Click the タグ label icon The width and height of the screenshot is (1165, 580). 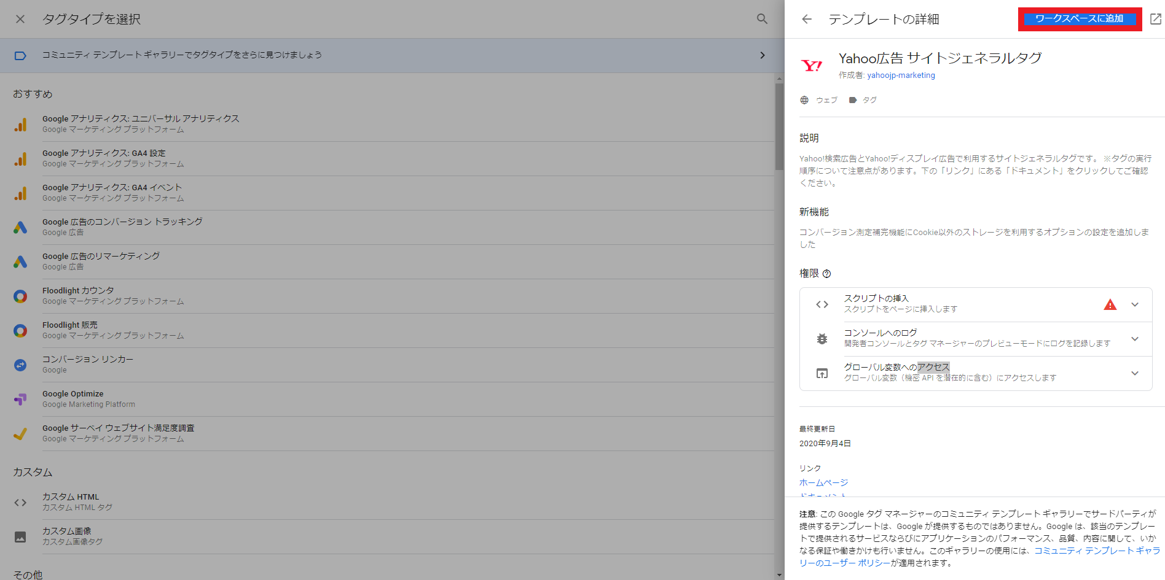coord(853,100)
